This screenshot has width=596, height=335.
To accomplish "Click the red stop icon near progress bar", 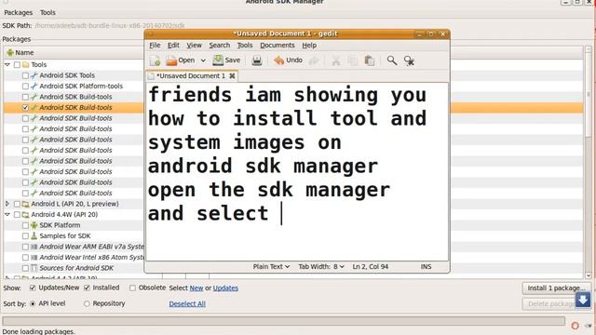I will 576,326.
